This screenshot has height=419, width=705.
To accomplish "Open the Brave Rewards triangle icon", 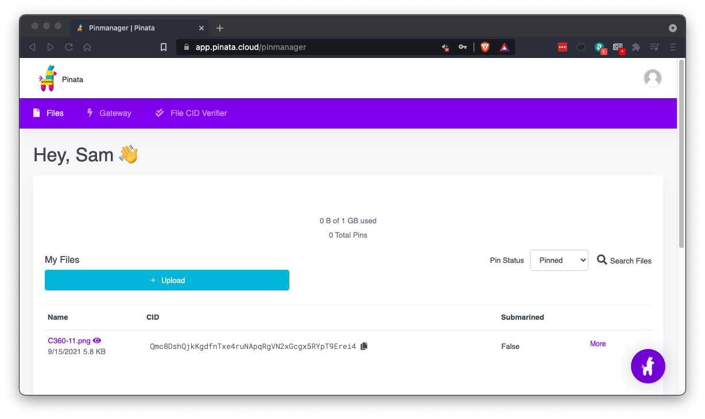I will tap(504, 47).
